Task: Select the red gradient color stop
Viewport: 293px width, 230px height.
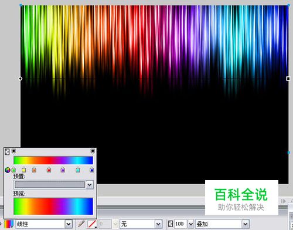Action: [49, 170]
